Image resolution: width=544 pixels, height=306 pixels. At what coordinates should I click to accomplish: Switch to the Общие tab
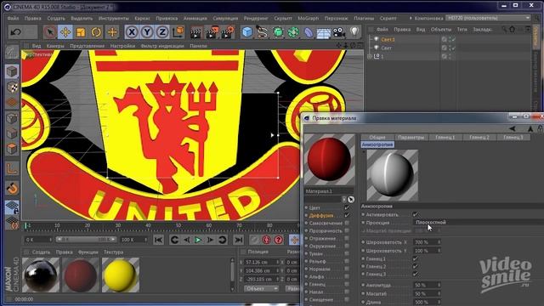click(377, 138)
